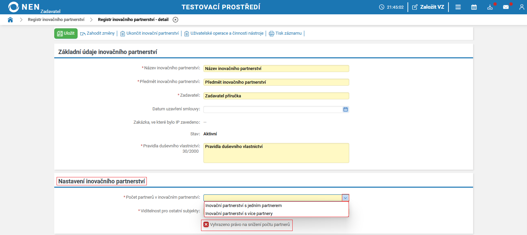Click the green Uložit button
527x235 pixels.
(x=66, y=33)
